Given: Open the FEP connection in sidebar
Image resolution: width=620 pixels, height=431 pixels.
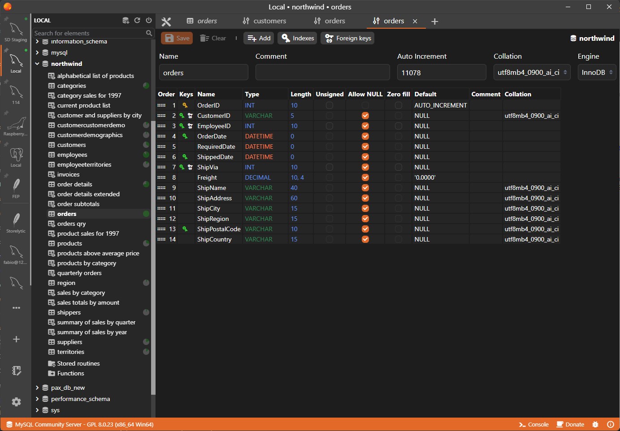Looking at the screenshot, I should [x=16, y=188].
